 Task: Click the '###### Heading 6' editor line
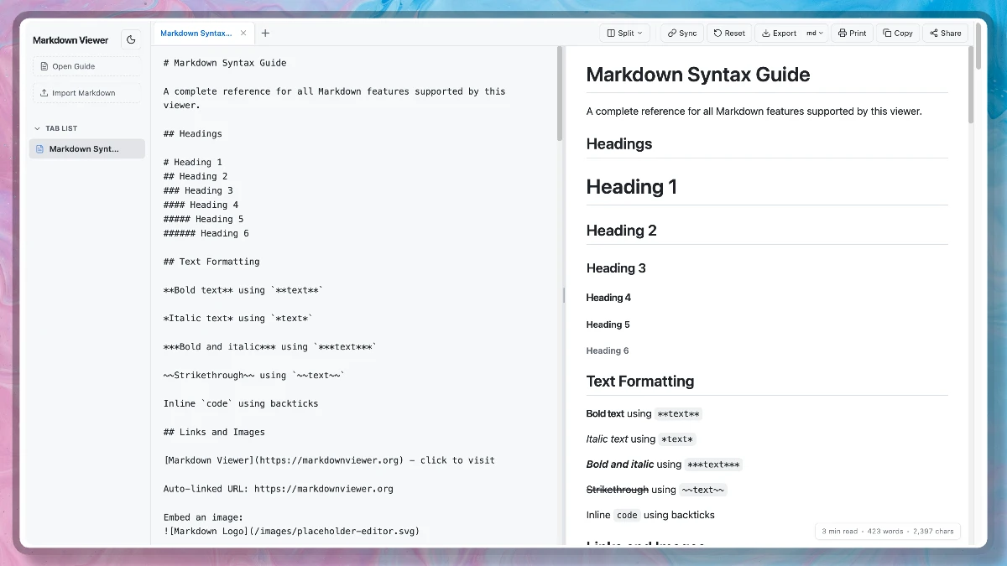[206, 233]
